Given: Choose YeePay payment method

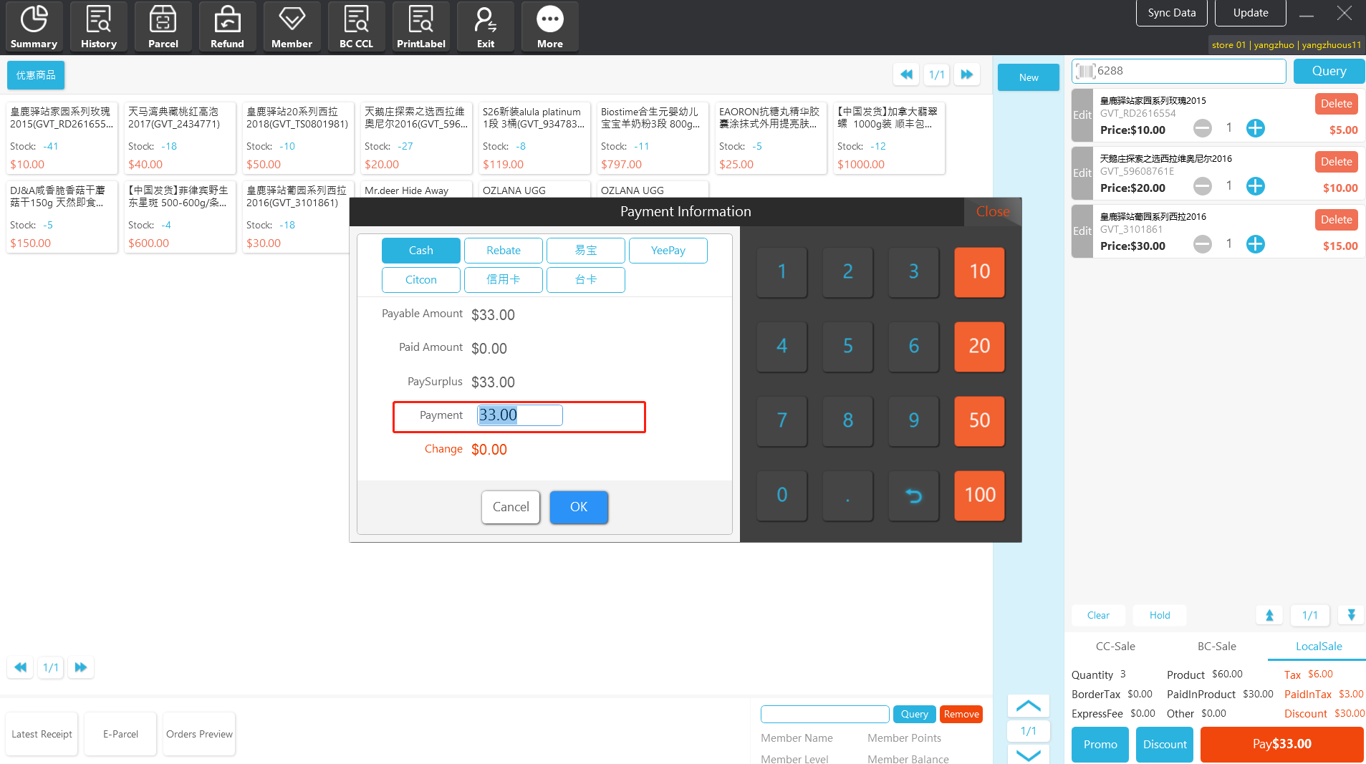Looking at the screenshot, I should [x=668, y=251].
